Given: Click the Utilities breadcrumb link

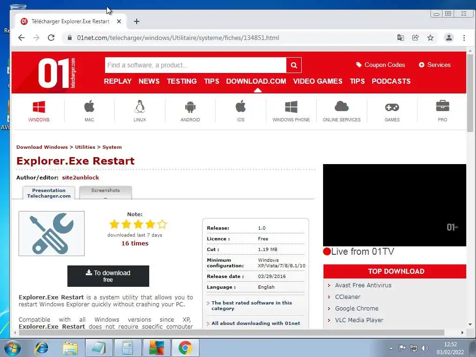Looking at the screenshot, I should tap(85, 147).
